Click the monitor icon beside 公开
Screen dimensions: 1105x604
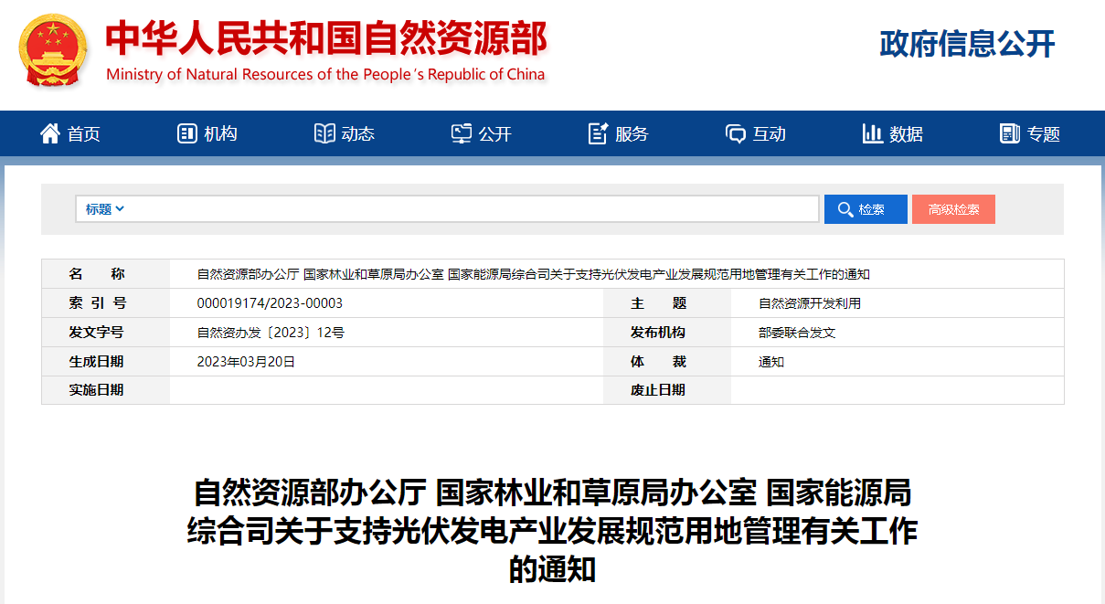click(462, 133)
